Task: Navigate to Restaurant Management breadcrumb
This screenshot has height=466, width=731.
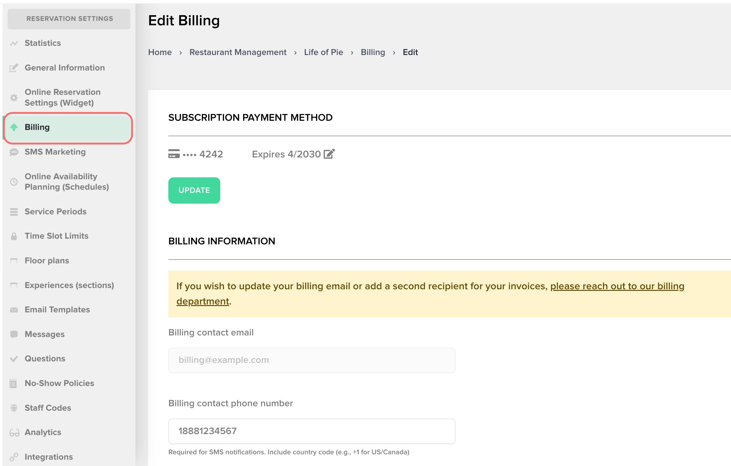Action: 238,52
